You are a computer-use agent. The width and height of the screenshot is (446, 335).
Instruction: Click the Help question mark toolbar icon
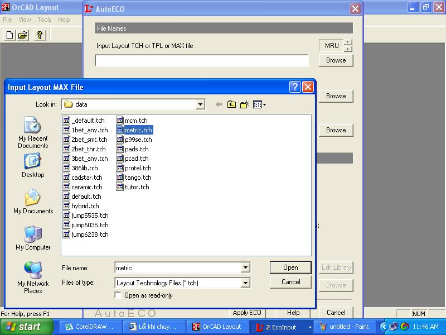40,35
